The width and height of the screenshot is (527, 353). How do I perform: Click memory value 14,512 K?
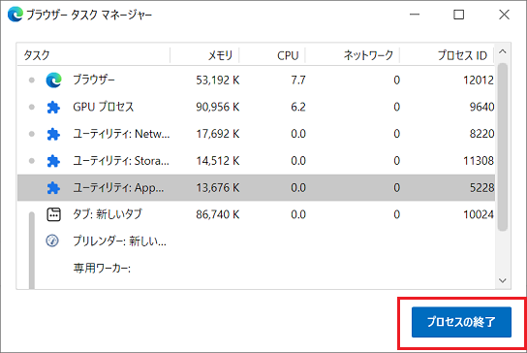pos(218,161)
